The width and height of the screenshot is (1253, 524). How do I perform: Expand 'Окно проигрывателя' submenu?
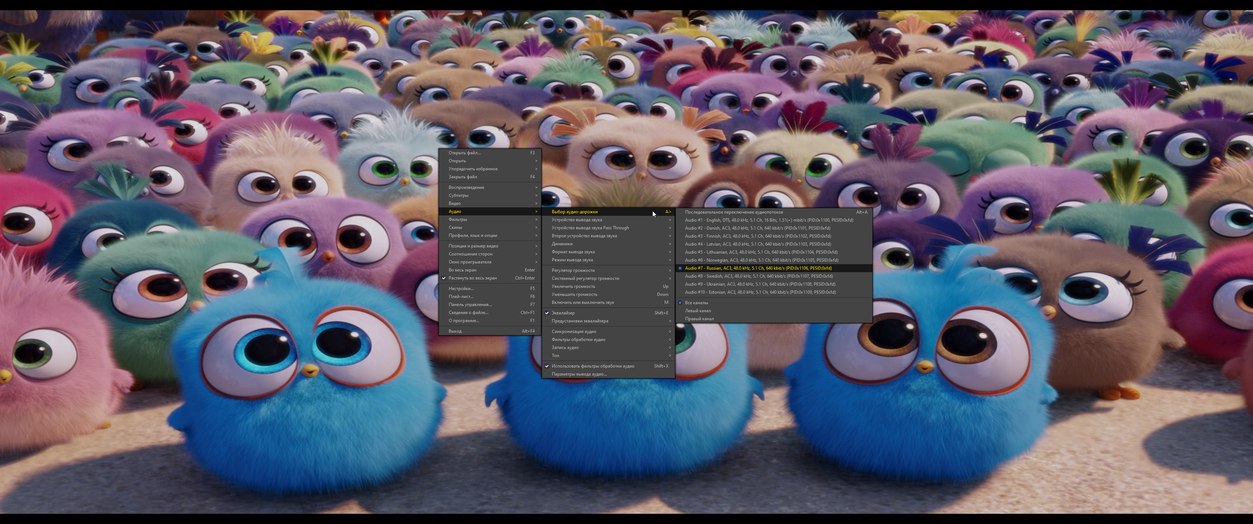[490, 262]
